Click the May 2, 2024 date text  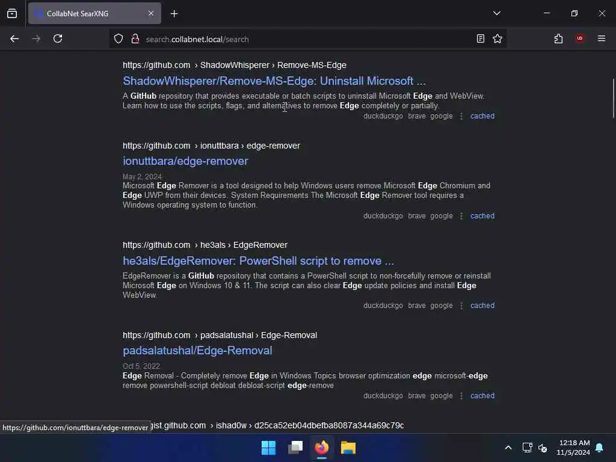tap(142, 177)
